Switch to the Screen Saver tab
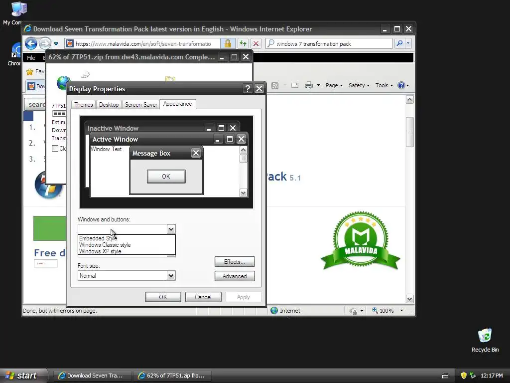This screenshot has width=510, height=383. [x=141, y=105]
